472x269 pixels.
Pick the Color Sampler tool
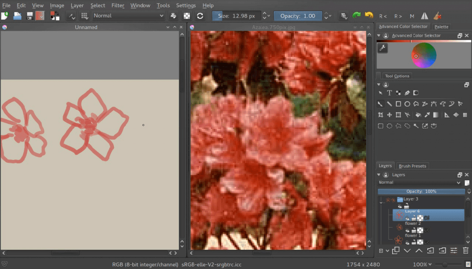click(x=427, y=114)
